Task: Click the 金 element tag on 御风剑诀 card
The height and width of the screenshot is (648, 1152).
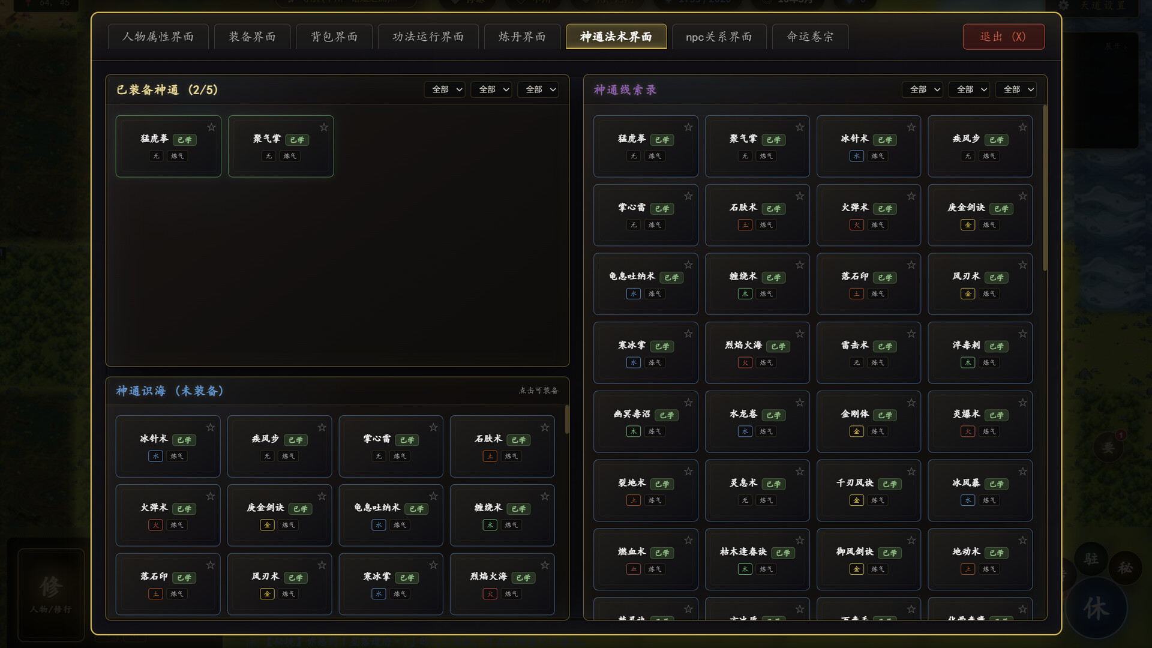Action: (856, 569)
